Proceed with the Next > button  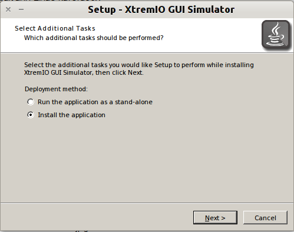tap(215, 218)
